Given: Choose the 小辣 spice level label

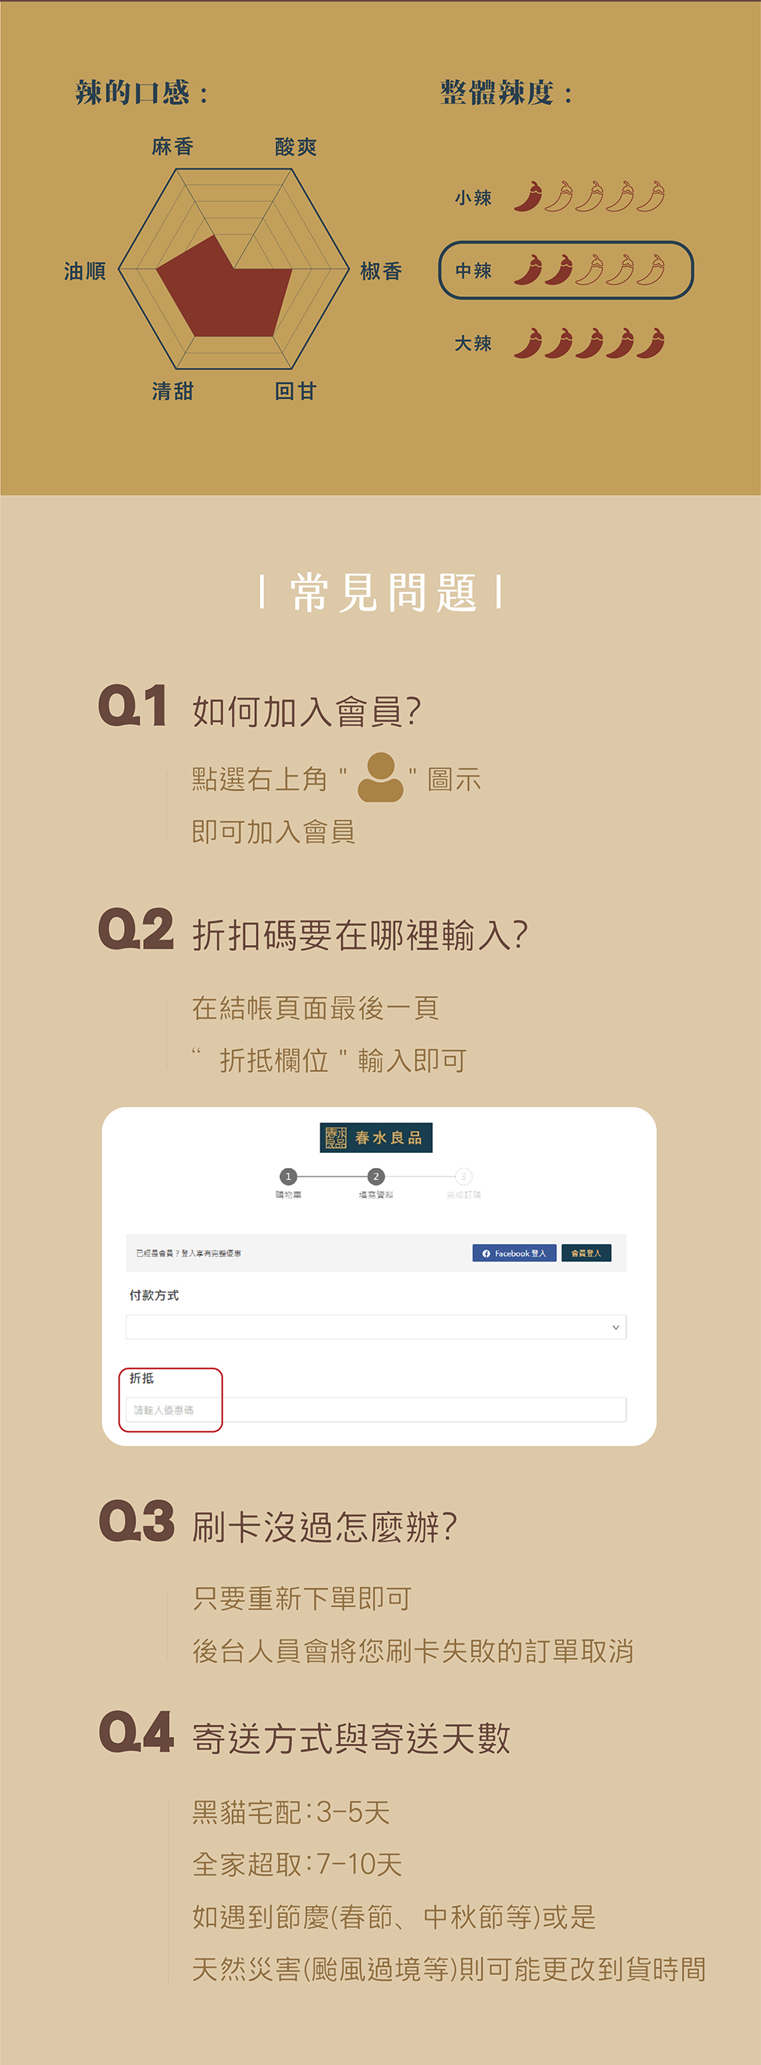Looking at the screenshot, I should (473, 197).
